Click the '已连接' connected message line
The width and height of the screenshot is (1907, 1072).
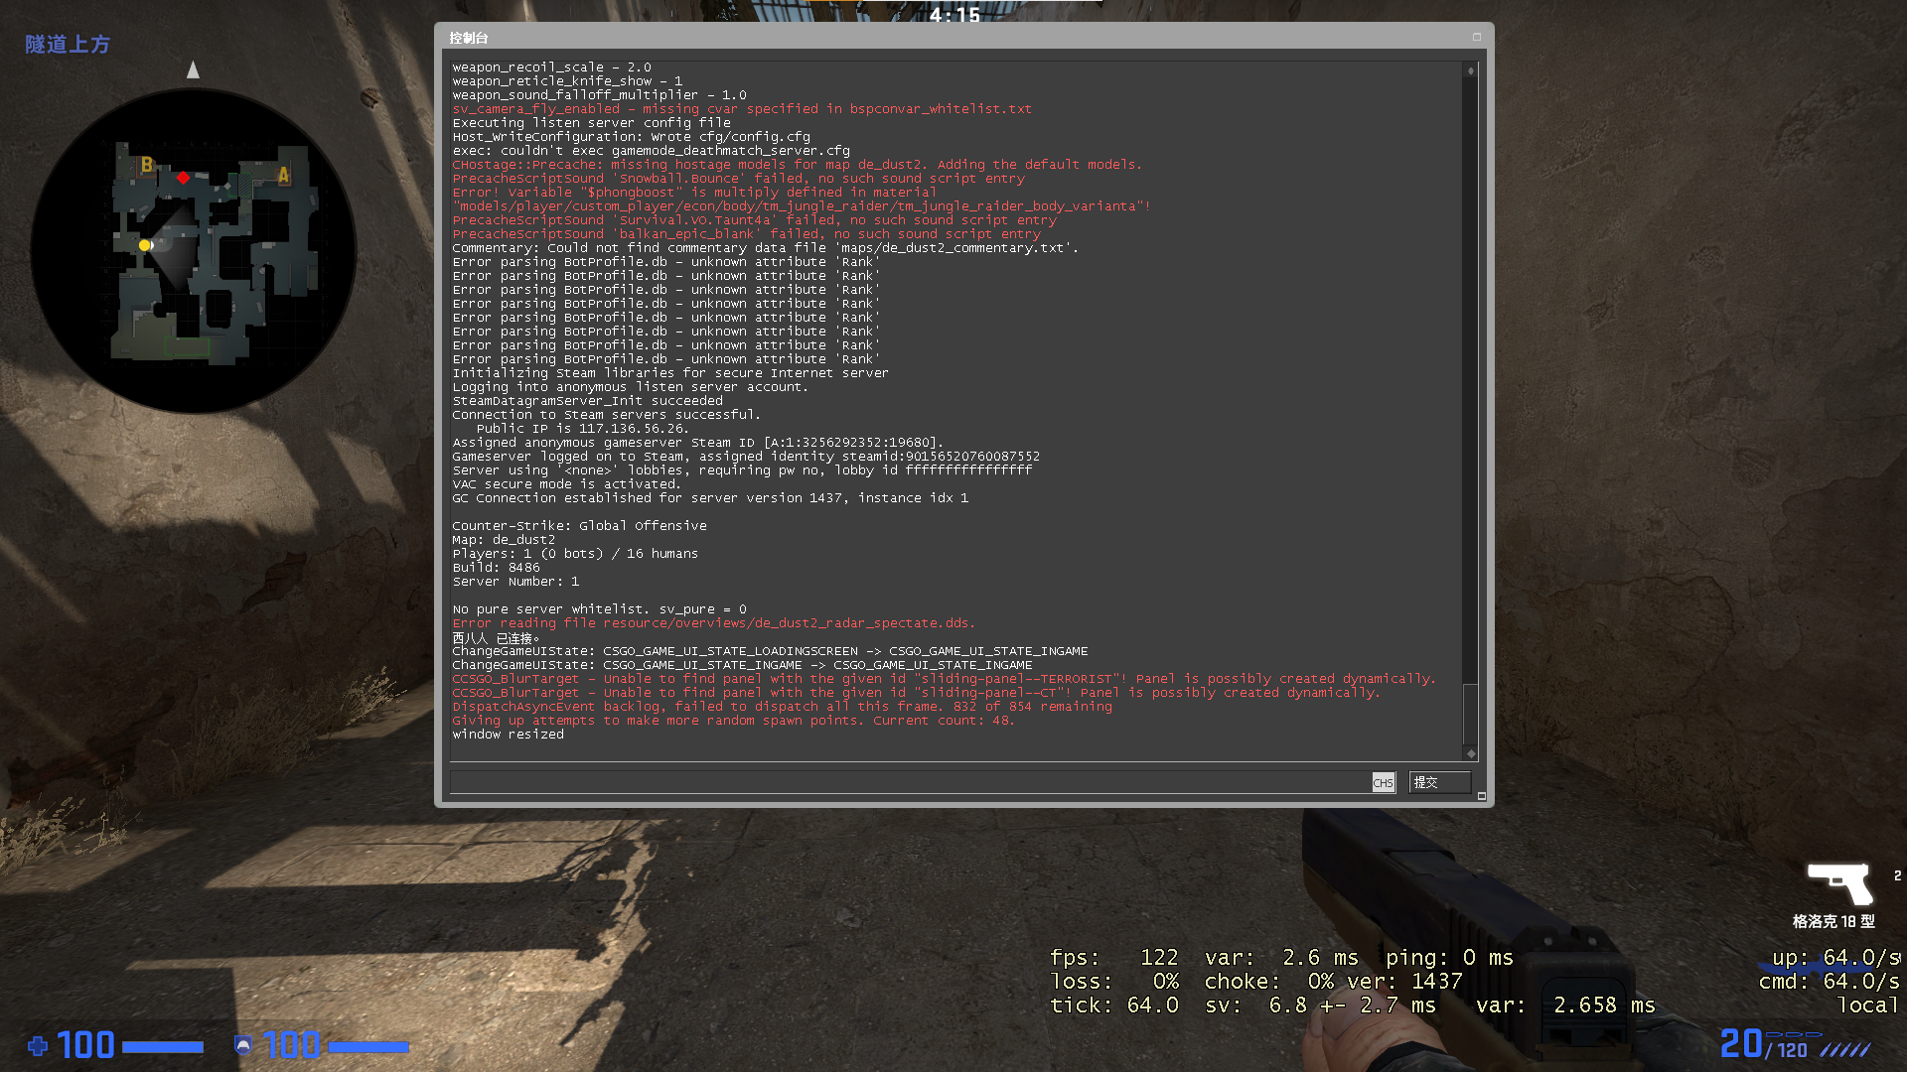496,638
